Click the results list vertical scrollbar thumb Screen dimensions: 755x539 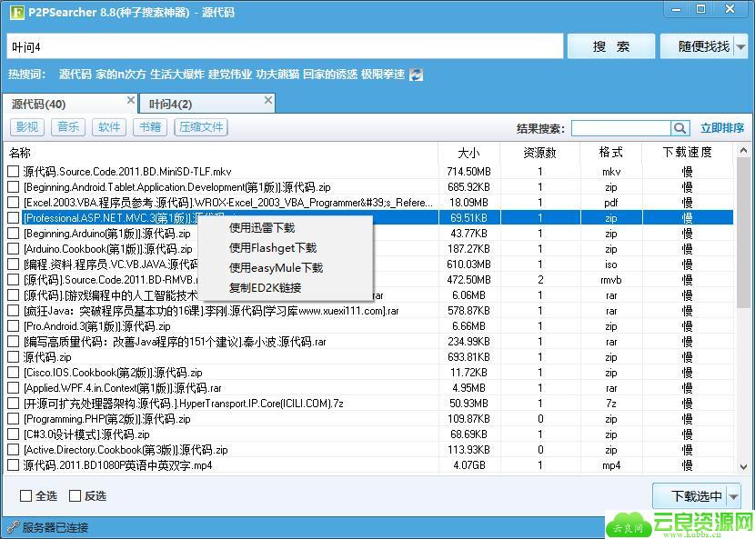743,233
